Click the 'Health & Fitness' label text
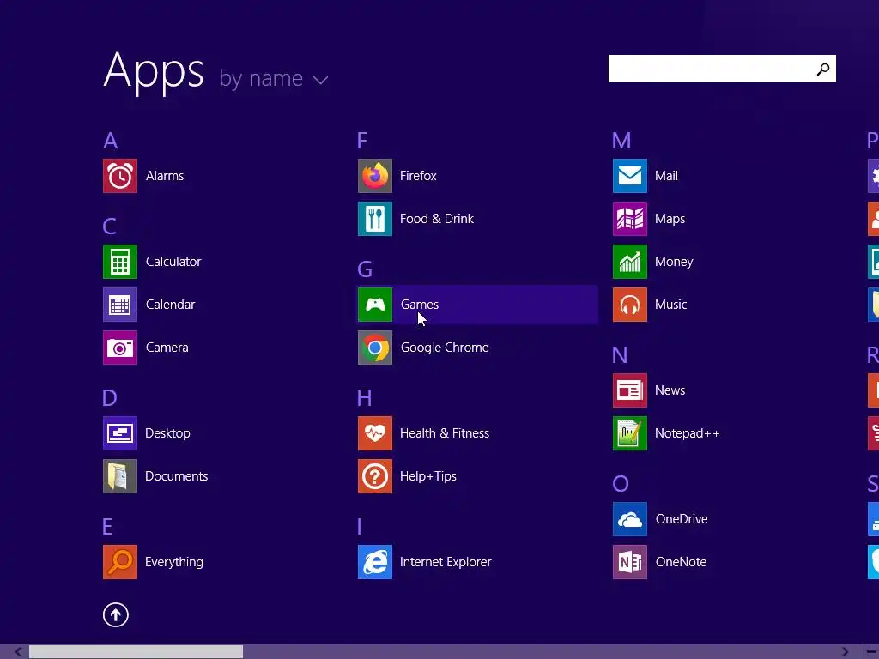The width and height of the screenshot is (879, 659). 445,433
